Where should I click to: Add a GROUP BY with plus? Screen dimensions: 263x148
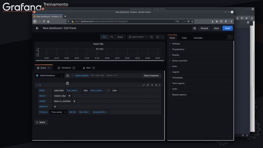55,107
